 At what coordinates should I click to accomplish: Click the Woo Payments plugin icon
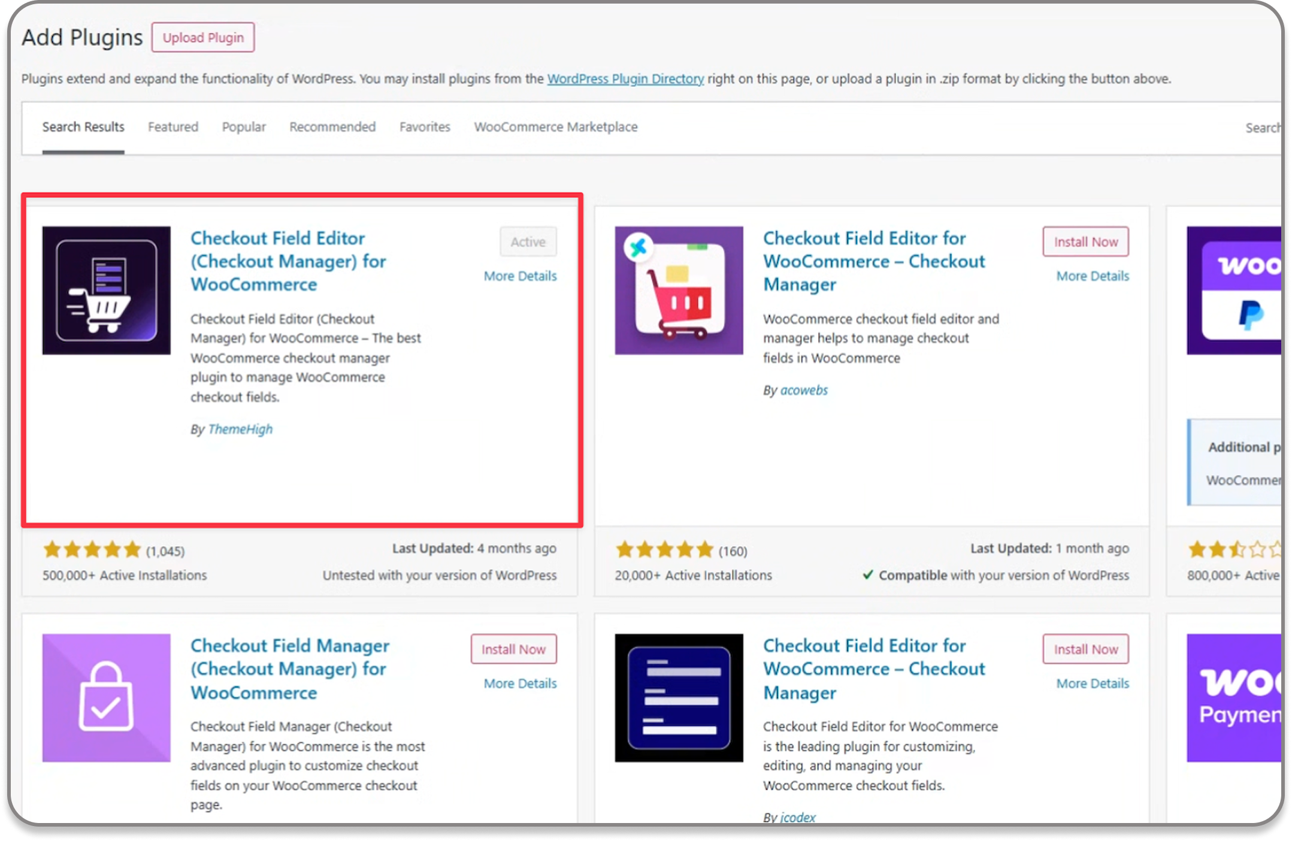1234,698
